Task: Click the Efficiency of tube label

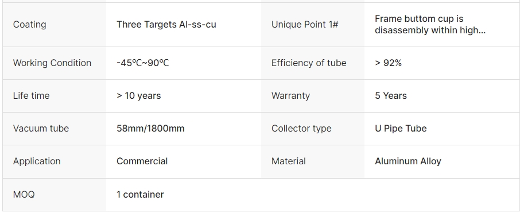Action: pos(309,63)
